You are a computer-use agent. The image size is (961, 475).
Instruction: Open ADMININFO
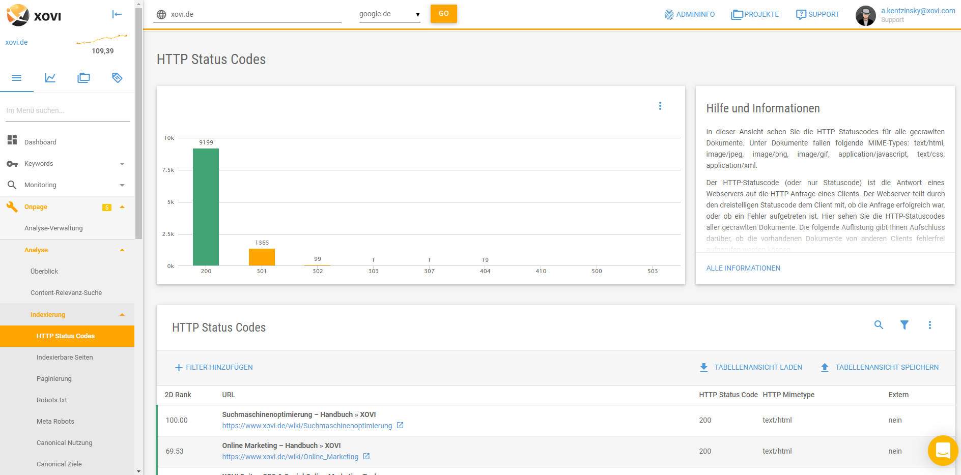coord(689,14)
